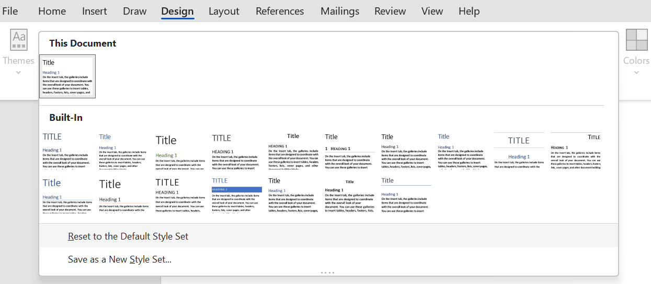Select the This Document style set thumbnail
Viewport: 651px width, 284px height.
pyautogui.click(x=67, y=76)
